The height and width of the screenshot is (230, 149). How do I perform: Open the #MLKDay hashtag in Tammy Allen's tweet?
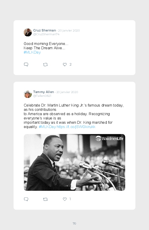pyautogui.click(x=47, y=127)
